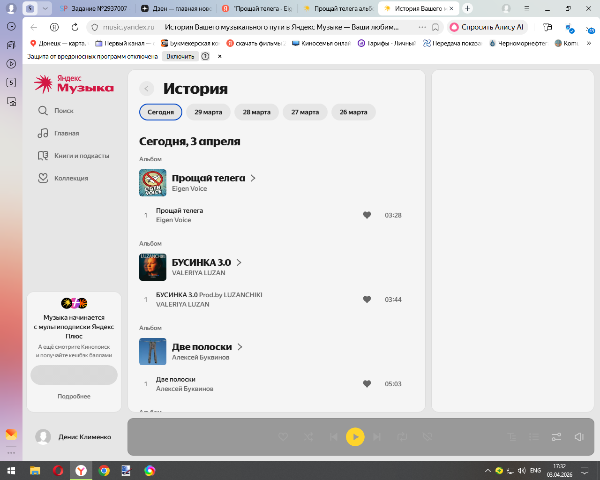600x480 pixels.
Task: Reload the page in the browser toolbar
Action: tap(75, 27)
